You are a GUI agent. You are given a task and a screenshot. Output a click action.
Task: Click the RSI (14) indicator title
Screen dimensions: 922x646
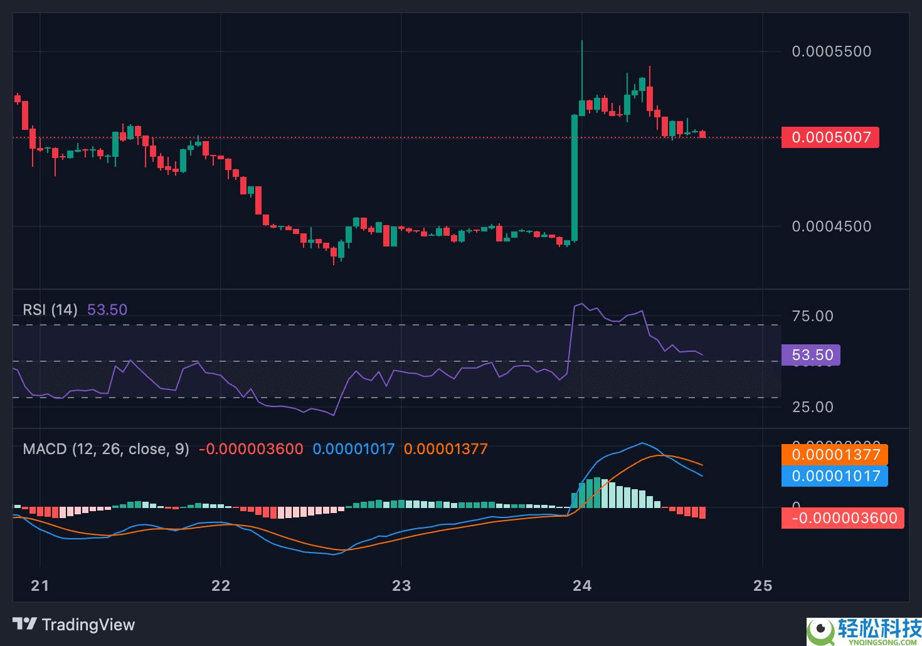coord(50,310)
